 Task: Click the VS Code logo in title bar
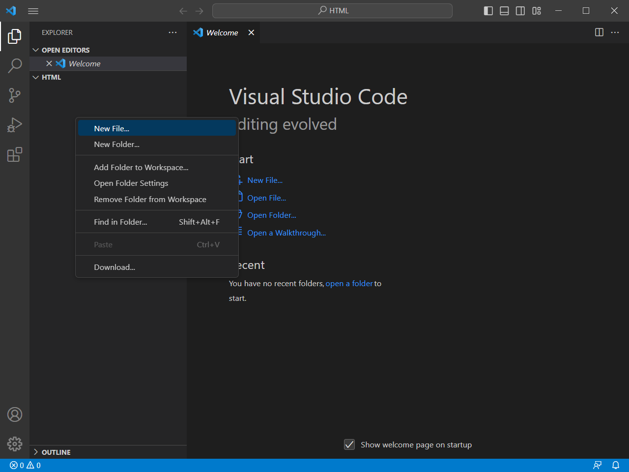[11, 11]
